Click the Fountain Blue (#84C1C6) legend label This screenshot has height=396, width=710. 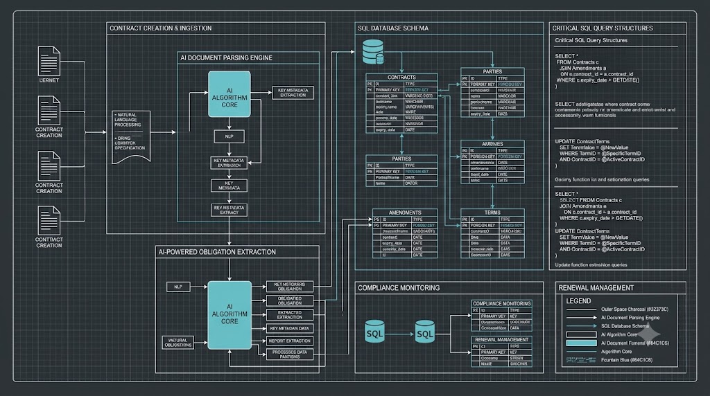[x=627, y=360]
